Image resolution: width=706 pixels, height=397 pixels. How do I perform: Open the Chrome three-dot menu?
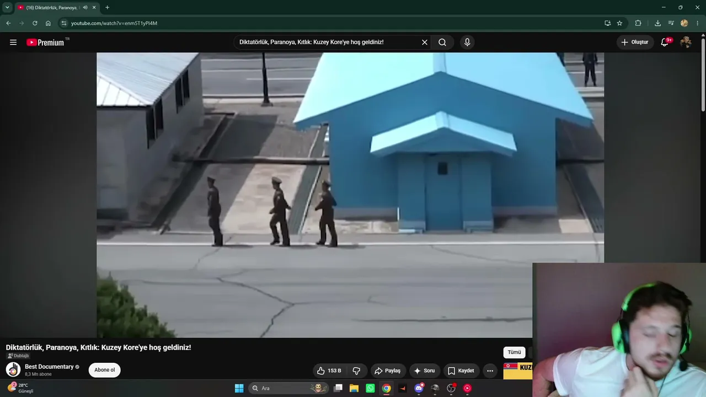pos(698,23)
